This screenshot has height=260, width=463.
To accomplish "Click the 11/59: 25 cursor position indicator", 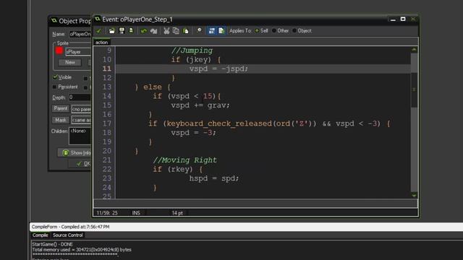I will point(107,213).
